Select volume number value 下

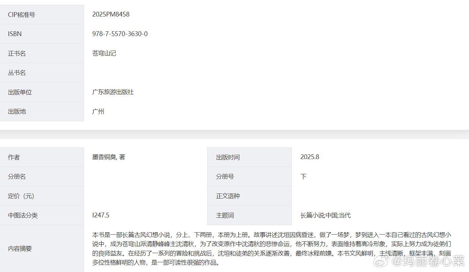point(303,177)
